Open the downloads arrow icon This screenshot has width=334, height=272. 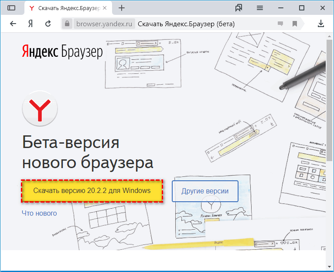click(321, 24)
